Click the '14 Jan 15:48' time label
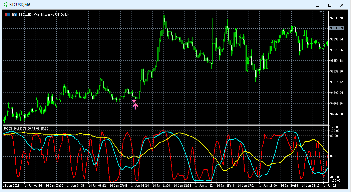The image size is (351, 192). [225, 186]
